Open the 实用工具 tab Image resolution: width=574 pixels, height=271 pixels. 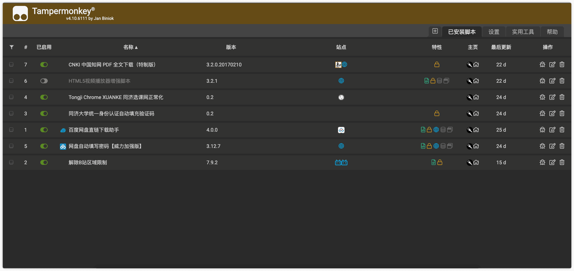coord(523,32)
